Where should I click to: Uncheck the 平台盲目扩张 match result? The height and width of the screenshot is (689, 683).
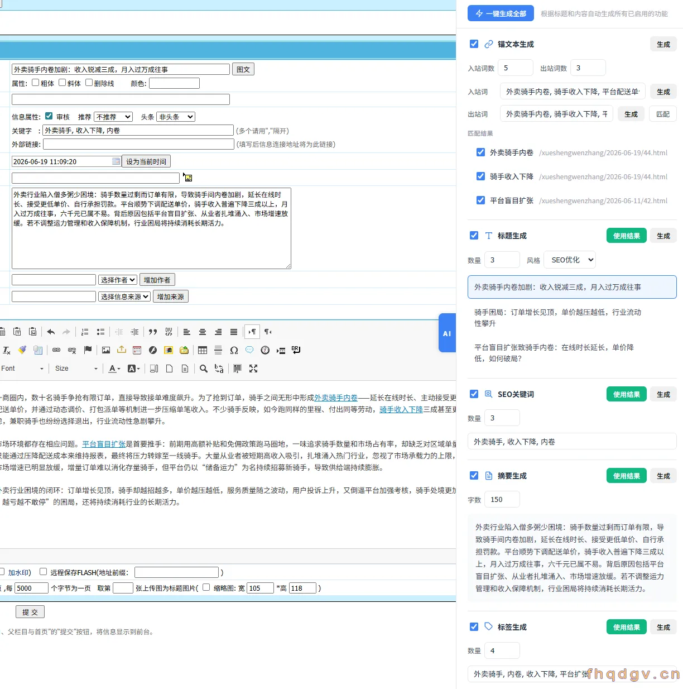pos(480,200)
